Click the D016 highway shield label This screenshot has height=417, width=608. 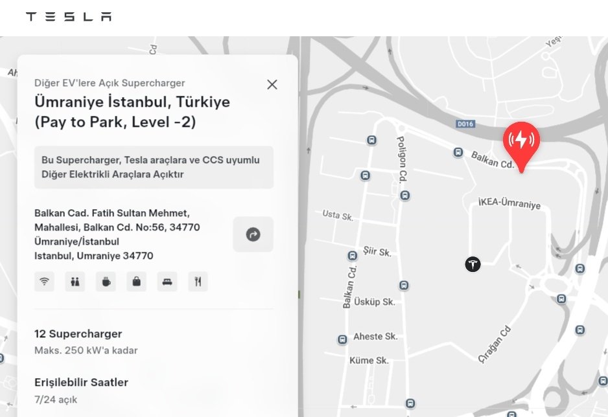465,124
